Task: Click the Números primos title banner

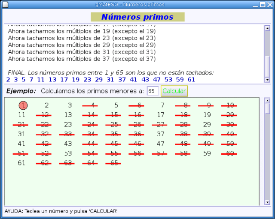Action: [x=137, y=17]
